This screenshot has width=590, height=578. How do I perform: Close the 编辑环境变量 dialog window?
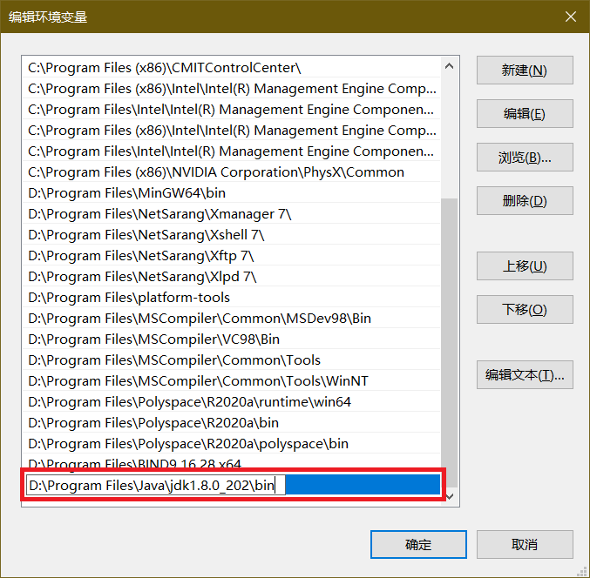[570, 17]
